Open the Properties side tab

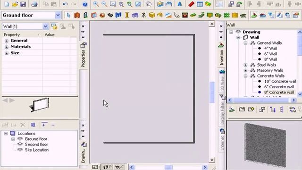[x=83, y=55]
